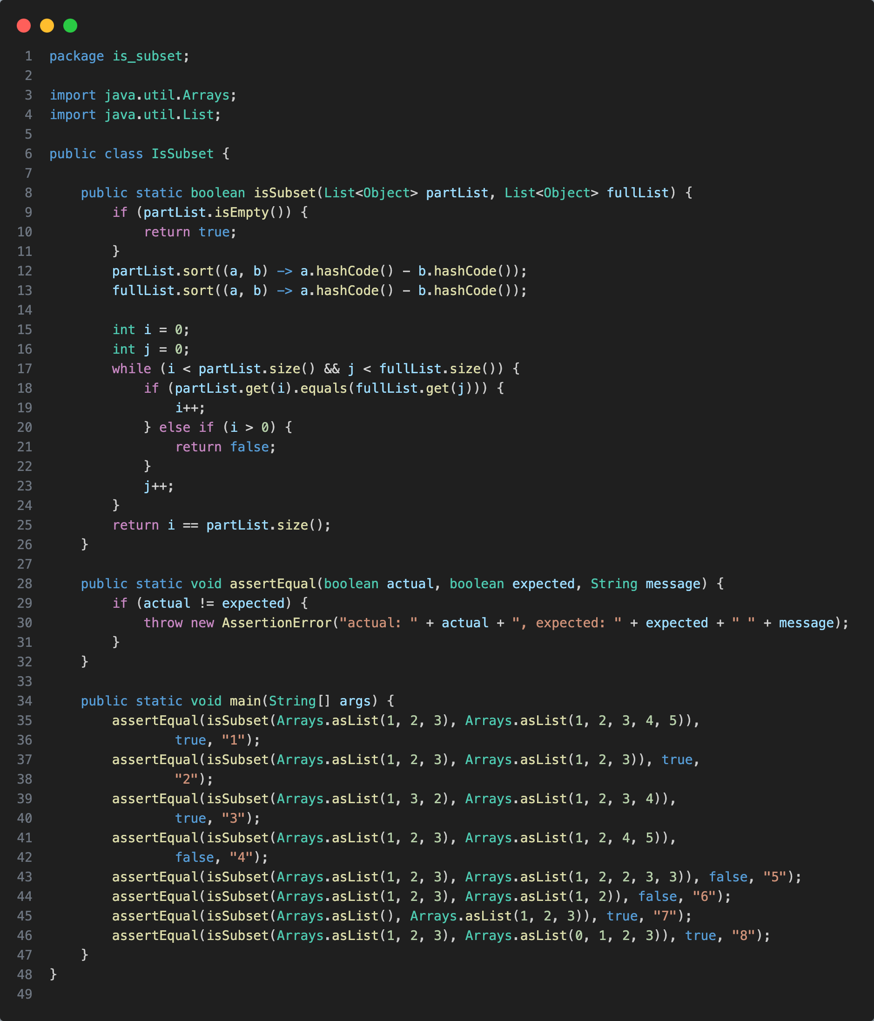Image resolution: width=874 pixels, height=1021 pixels.
Task: Click the string "3" on line 40
Action: coord(234,819)
